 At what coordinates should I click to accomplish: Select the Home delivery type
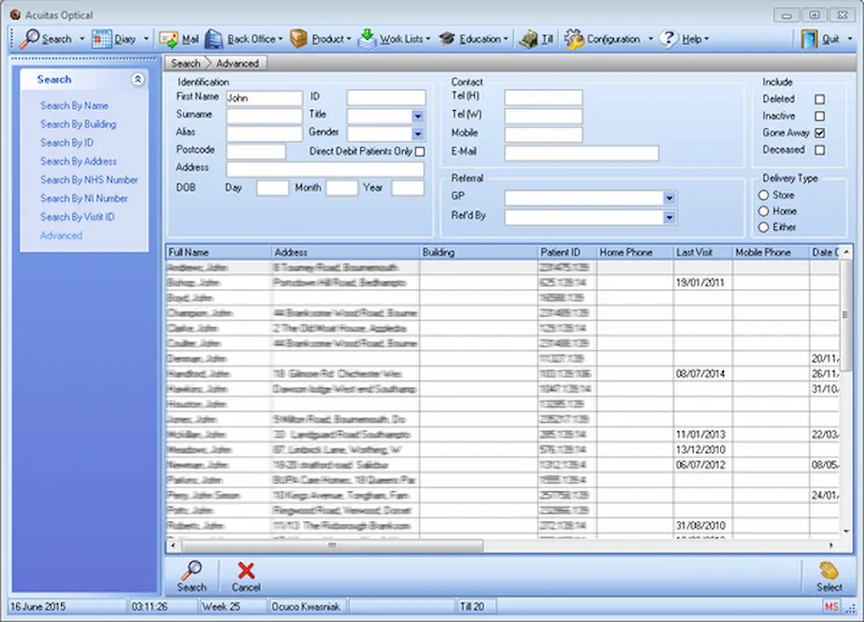point(764,211)
